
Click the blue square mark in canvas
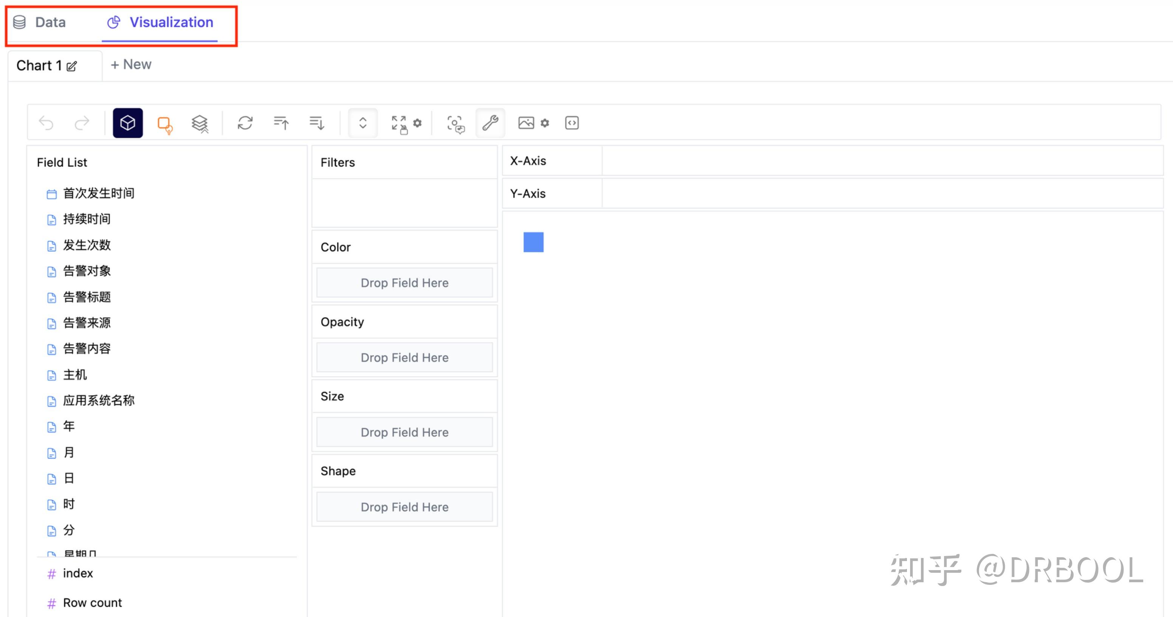[x=533, y=242]
